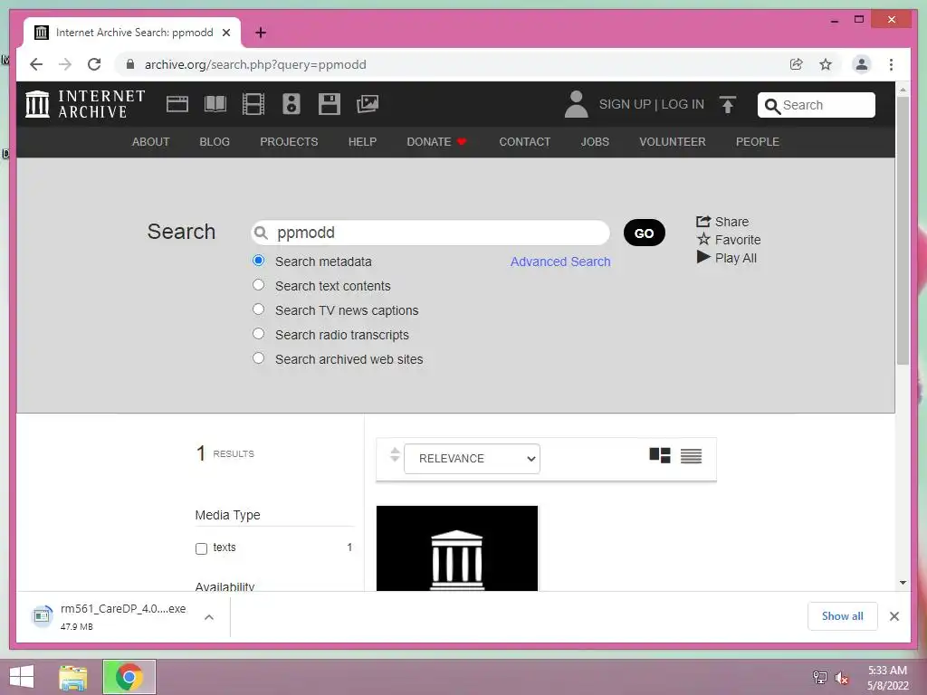Click the header Search input box
The width and height of the screenshot is (927, 695).
[x=817, y=105]
